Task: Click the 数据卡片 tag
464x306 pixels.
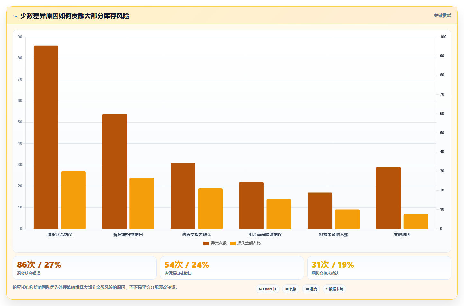Action: [335, 289]
